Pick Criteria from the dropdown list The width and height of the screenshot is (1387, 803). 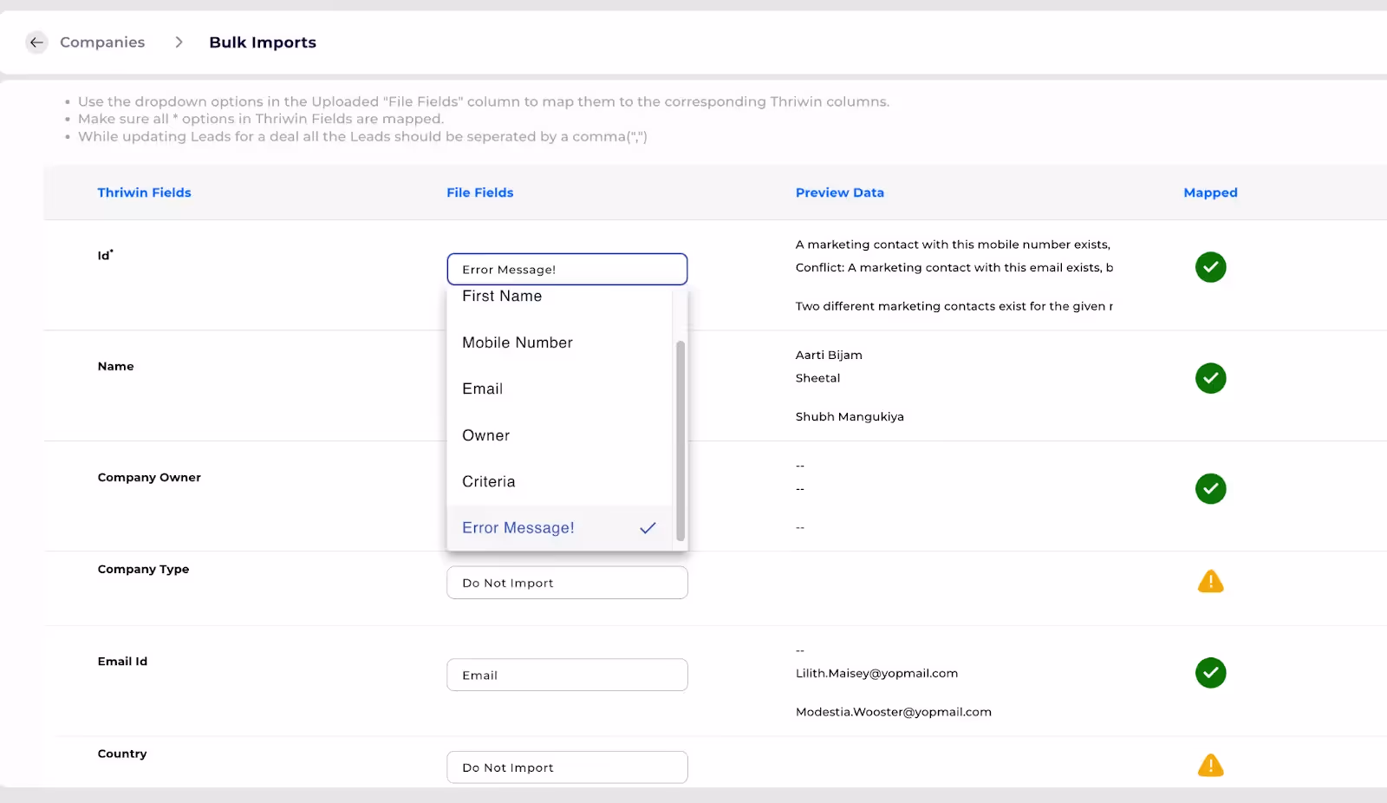pos(559,481)
